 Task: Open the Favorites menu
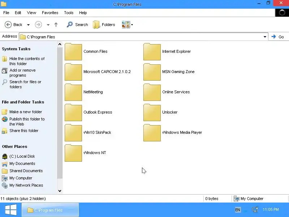coord(50,13)
